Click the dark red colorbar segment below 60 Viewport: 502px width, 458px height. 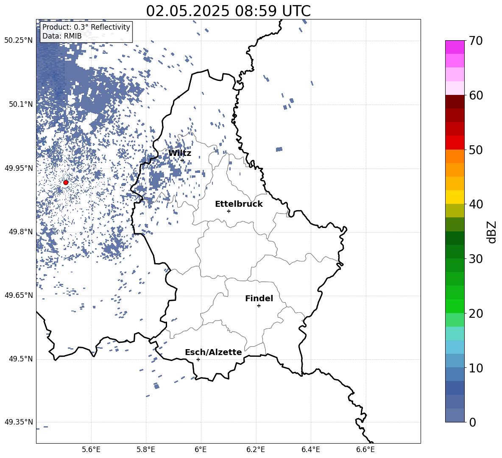455,102
